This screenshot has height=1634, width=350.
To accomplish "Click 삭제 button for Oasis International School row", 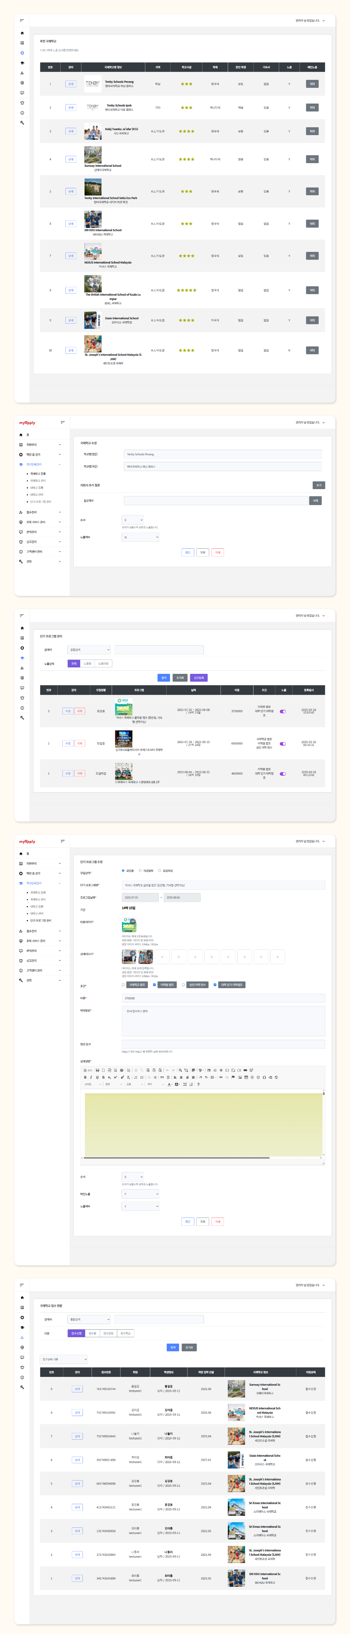I will (x=312, y=320).
